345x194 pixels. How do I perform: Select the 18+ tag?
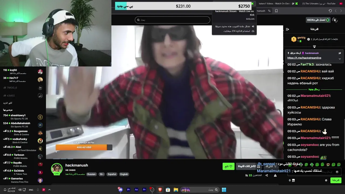102,174
